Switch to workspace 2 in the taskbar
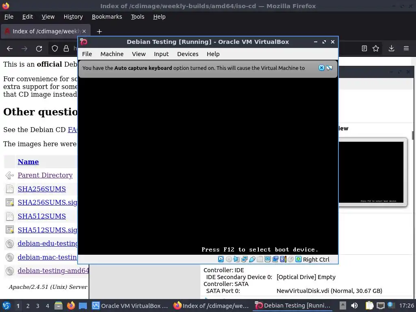 (x=28, y=306)
